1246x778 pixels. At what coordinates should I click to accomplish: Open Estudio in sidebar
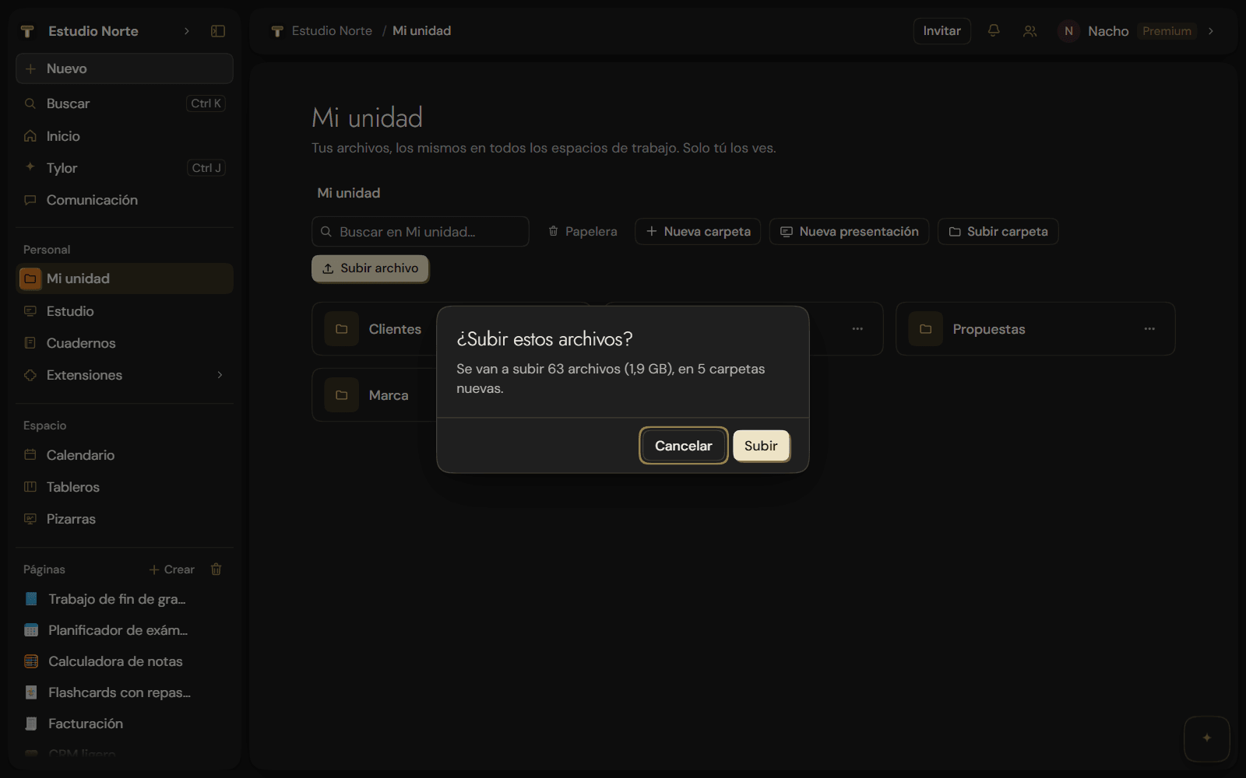click(x=125, y=311)
